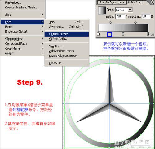Choose Average in the Path submenu
155x149 pixels.
[67, 27]
